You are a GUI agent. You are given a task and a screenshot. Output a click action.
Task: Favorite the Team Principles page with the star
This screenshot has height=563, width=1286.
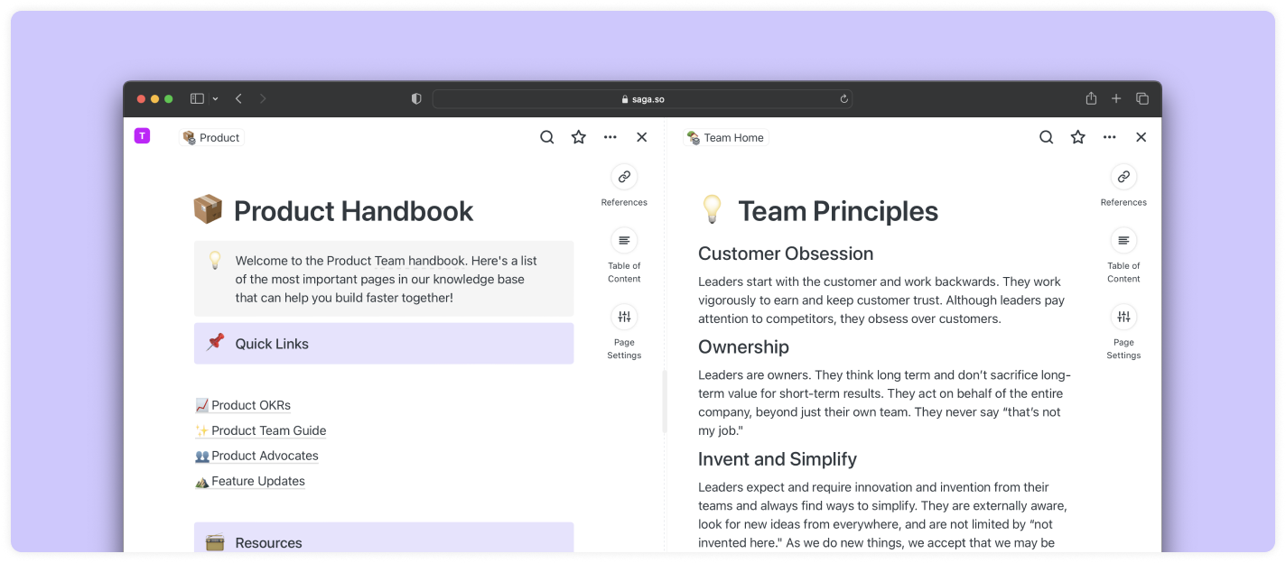(1077, 137)
